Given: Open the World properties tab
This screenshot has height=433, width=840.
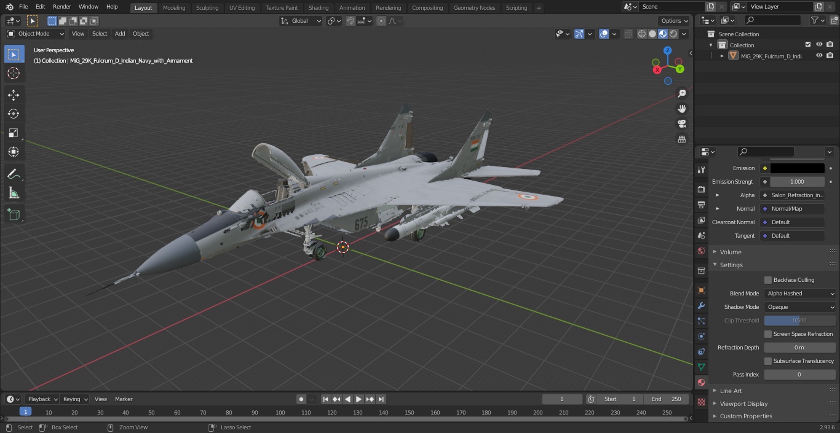Looking at the screenshot, I should pyautogui.click(x=701, y=251).
